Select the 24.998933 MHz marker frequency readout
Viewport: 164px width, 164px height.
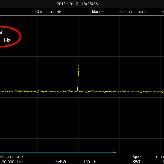coord(128,12)
